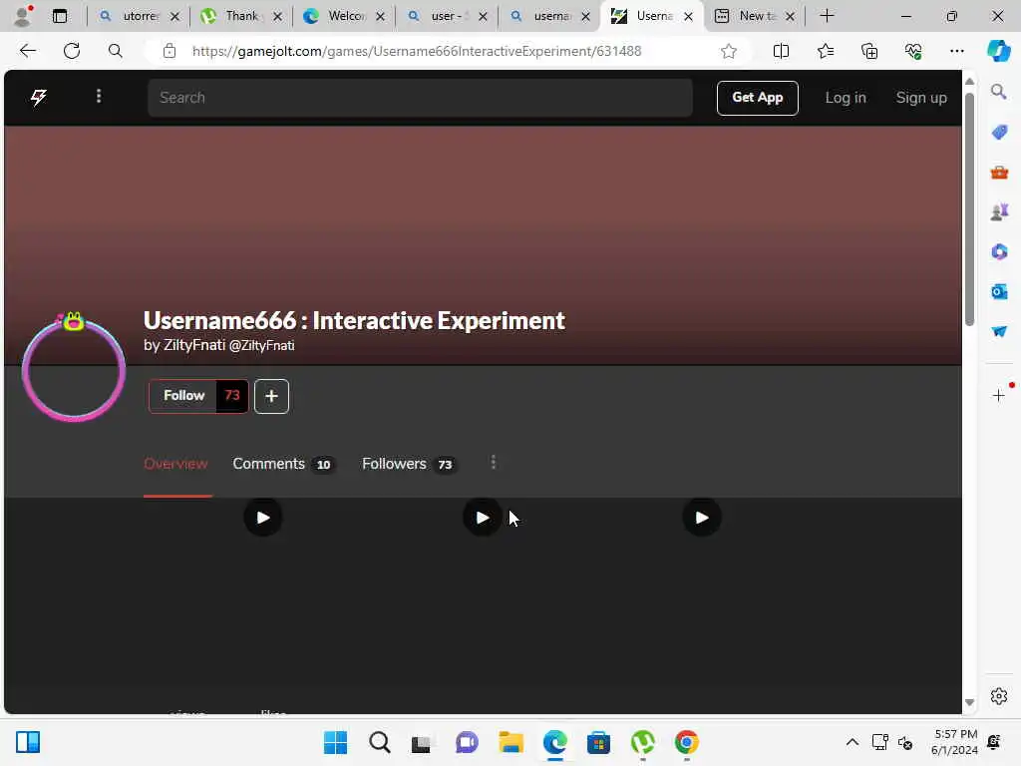Screen dimensions: 1021x766
Task: Open the Log in link
Action: [846, 98]
